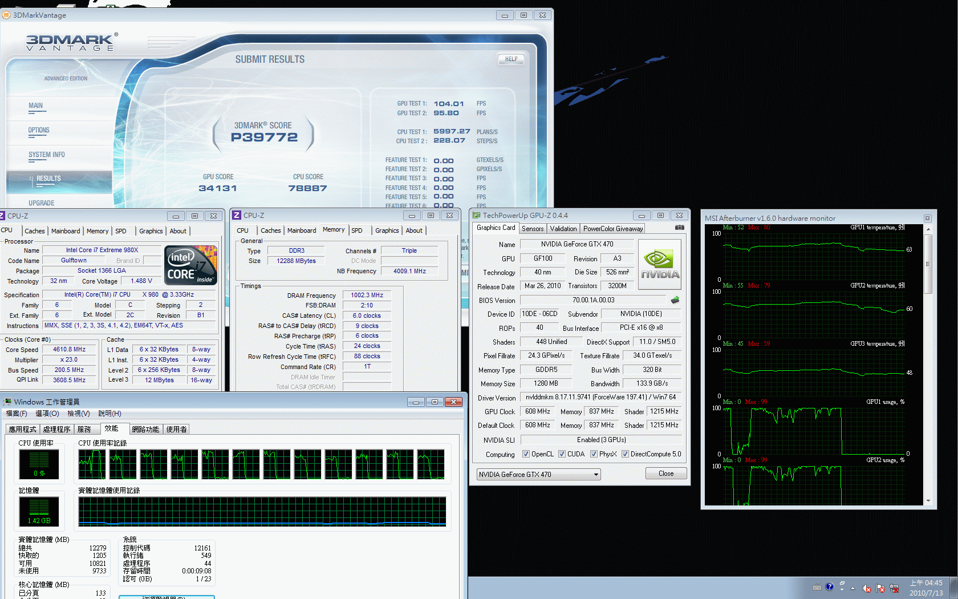Screen dimensions: 958x599
Task: Click Afterburner monitor scrollbar down arrow
Action: 928,500
